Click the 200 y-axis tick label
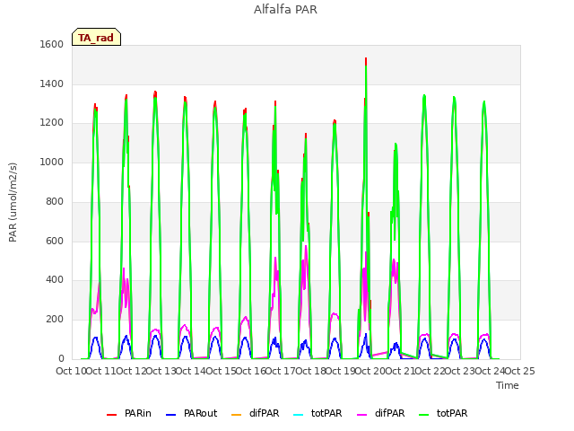The image size is (574, 431). [x=55, y=320]
